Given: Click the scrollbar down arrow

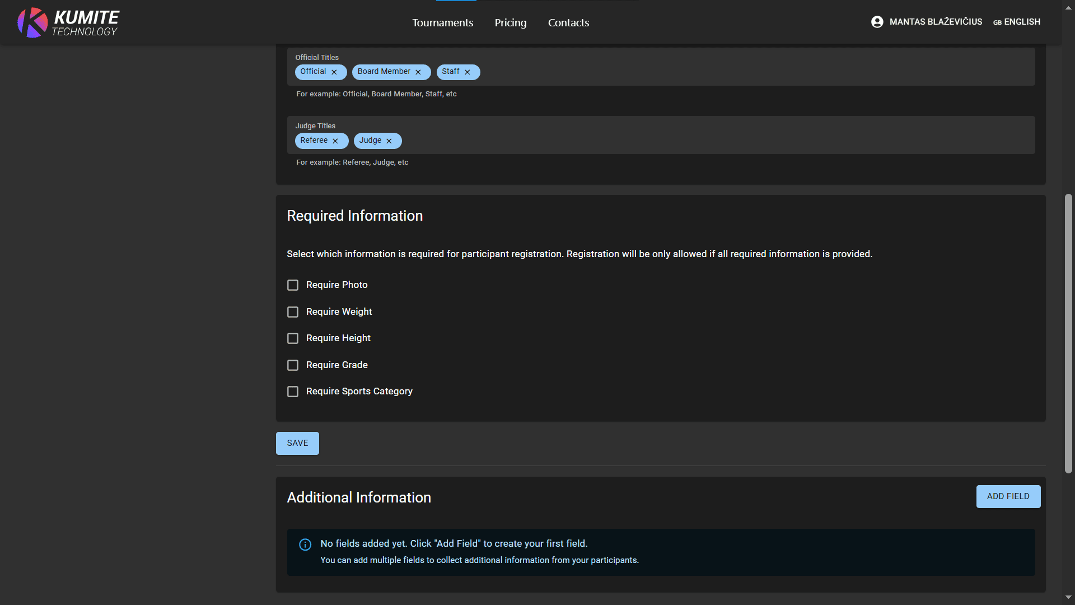Looking at the screenshot, I should 1068,597.
